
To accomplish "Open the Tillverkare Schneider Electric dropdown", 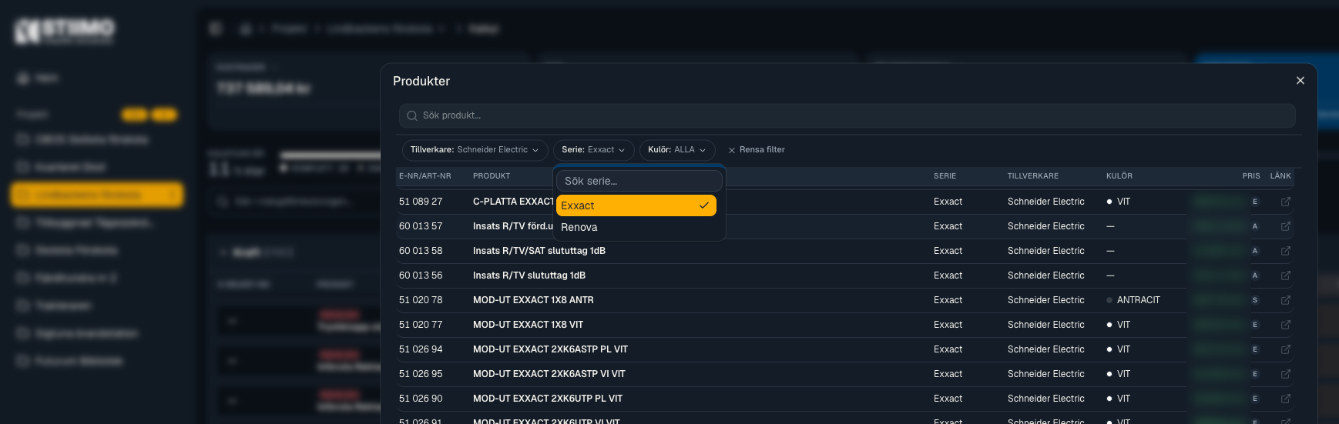I will point(475,150).
